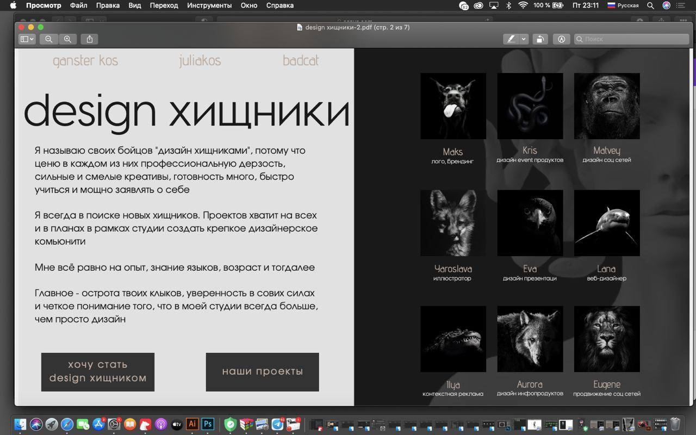Screen dimensions: 696x435
Task: Click the gorilla photo above Matvey
Action: click(607, 106)
